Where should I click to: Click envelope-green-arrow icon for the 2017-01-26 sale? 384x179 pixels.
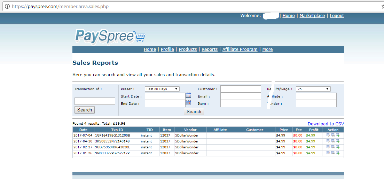coord(338,153)
